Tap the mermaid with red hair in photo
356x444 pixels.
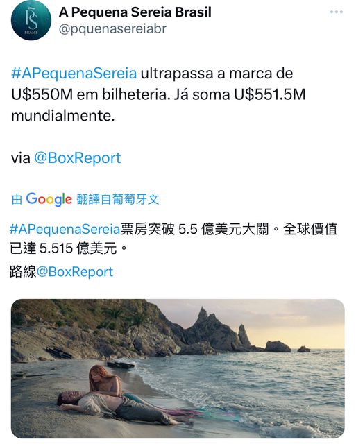105,381
